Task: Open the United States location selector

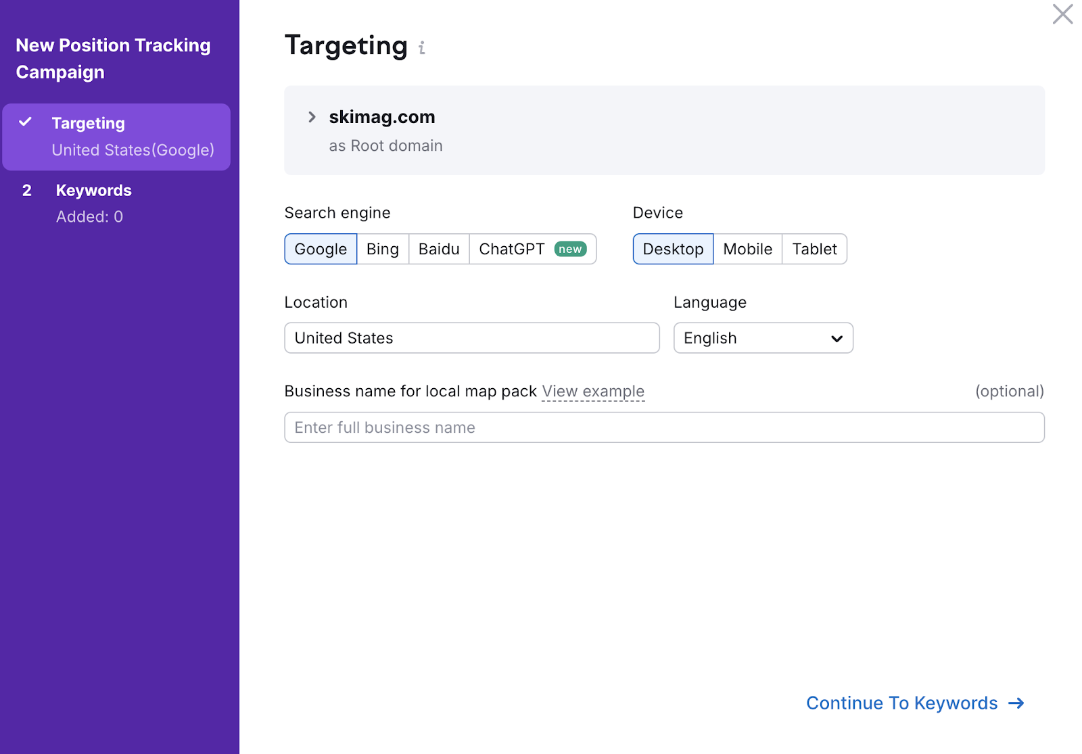Action: (471, 338)
